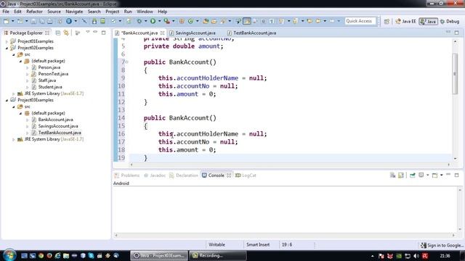This screenshot has height=261, width=465.
Task: Click Link with Editor icon in Package Explorer
Action: point(66,33)
